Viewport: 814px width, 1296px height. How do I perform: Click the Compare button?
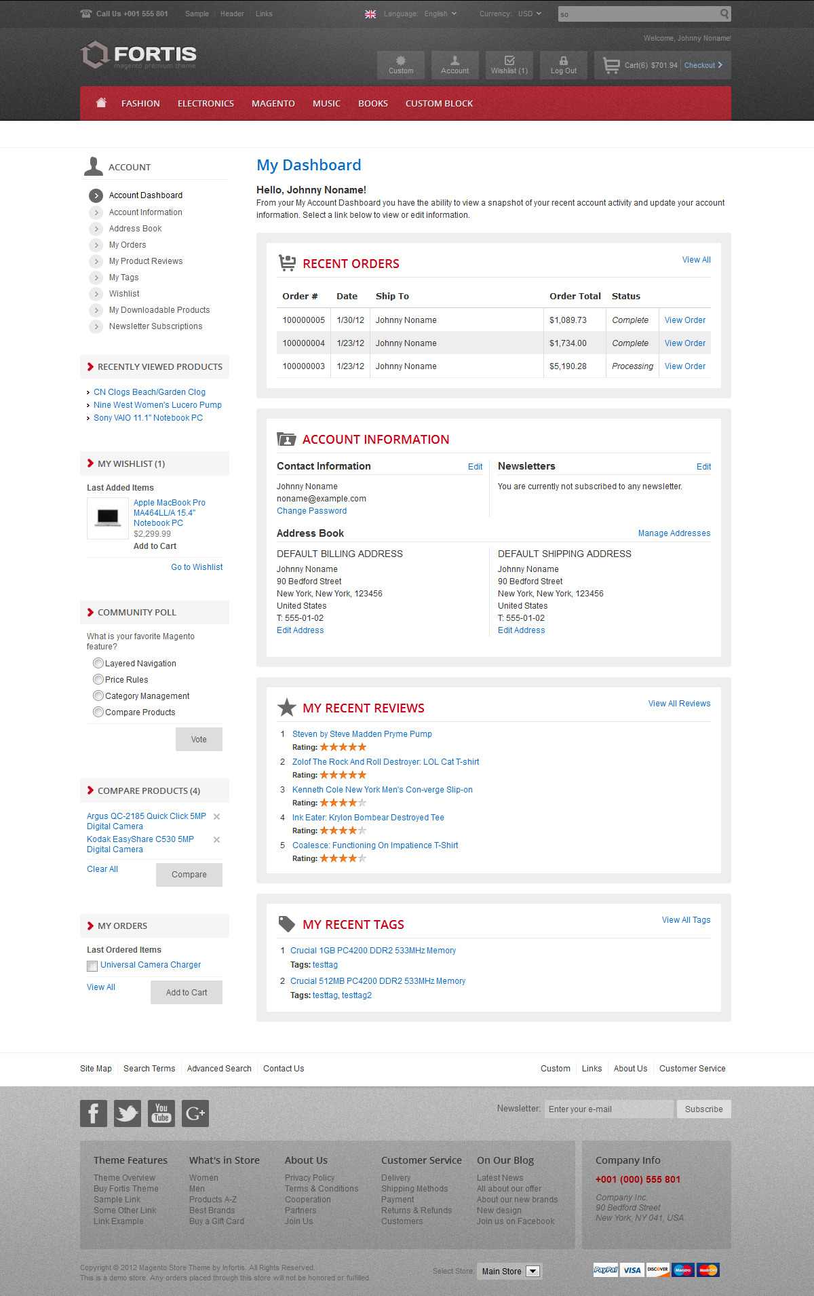(x=189, y=875)
